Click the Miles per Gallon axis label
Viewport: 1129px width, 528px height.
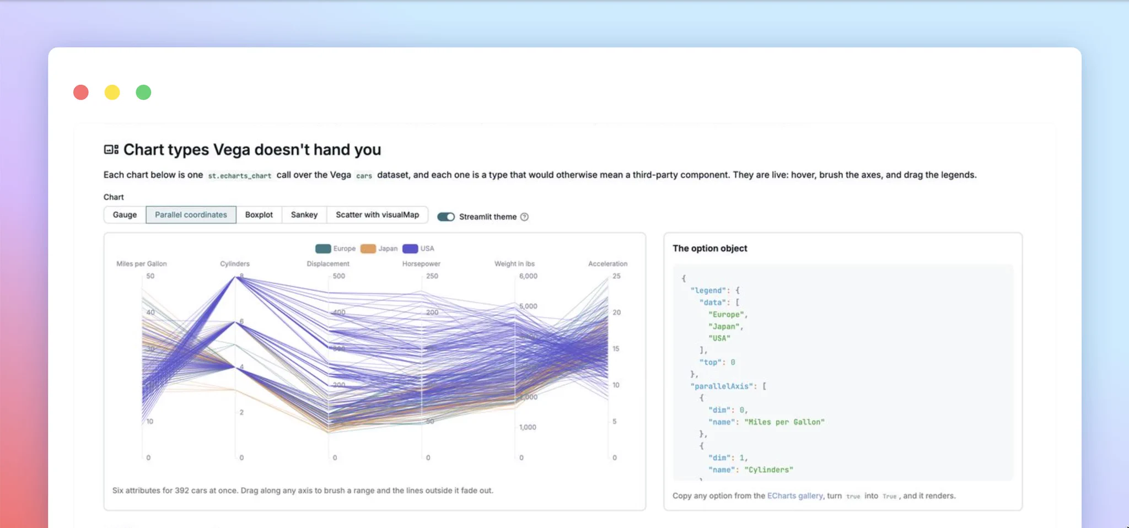(142, 263)
